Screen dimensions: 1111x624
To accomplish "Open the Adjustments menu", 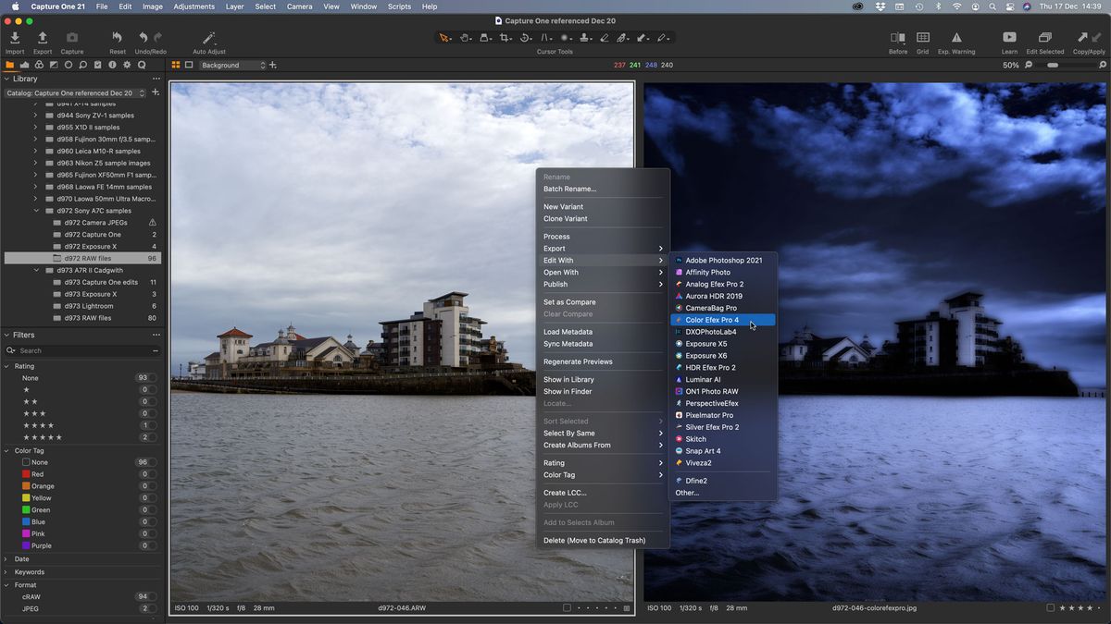I will [x=194, y=6].
